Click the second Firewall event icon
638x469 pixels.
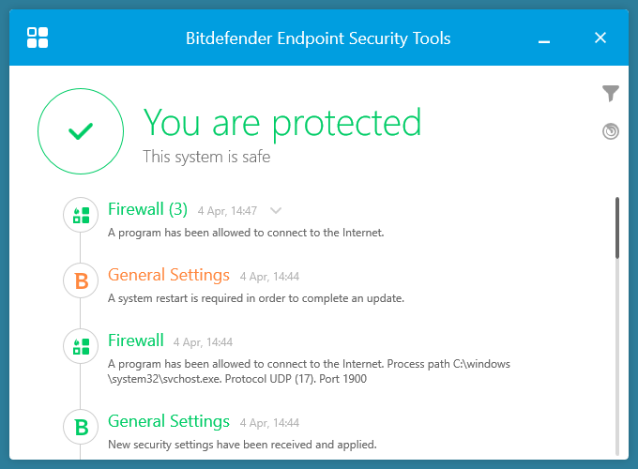81,346
